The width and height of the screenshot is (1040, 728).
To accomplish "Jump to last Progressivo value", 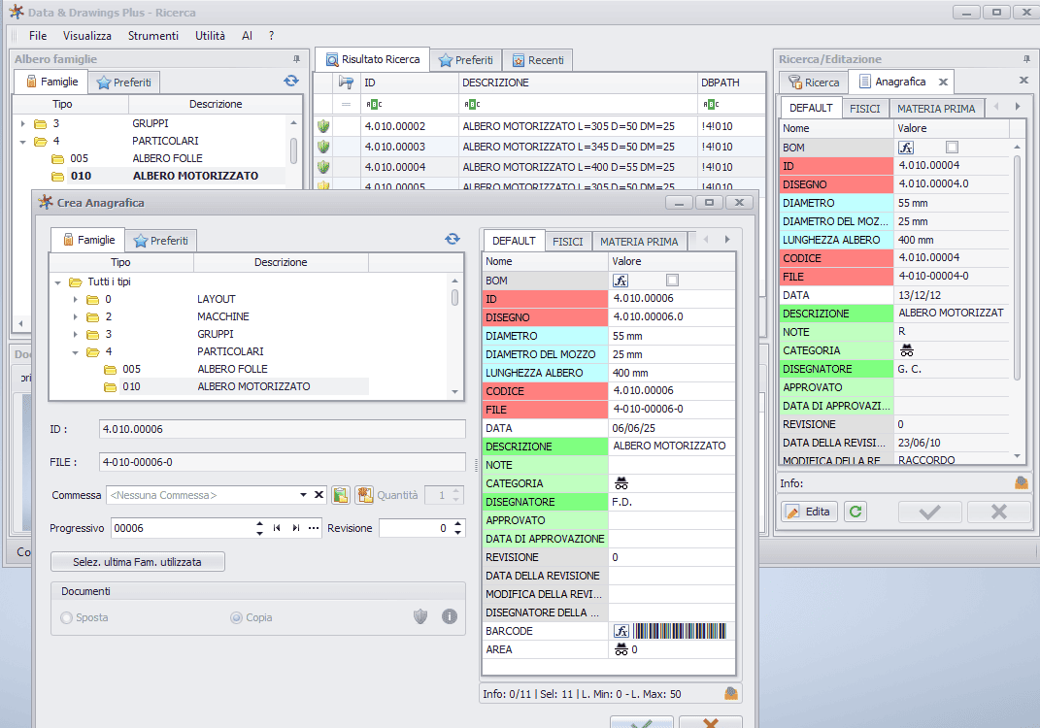I will 296,528.
